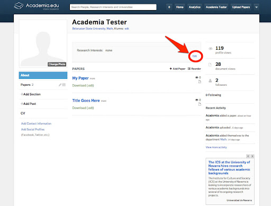This screenshot has width=271, height=206.
Task: Click Academia added a paper activity
Action: point(228,118)
